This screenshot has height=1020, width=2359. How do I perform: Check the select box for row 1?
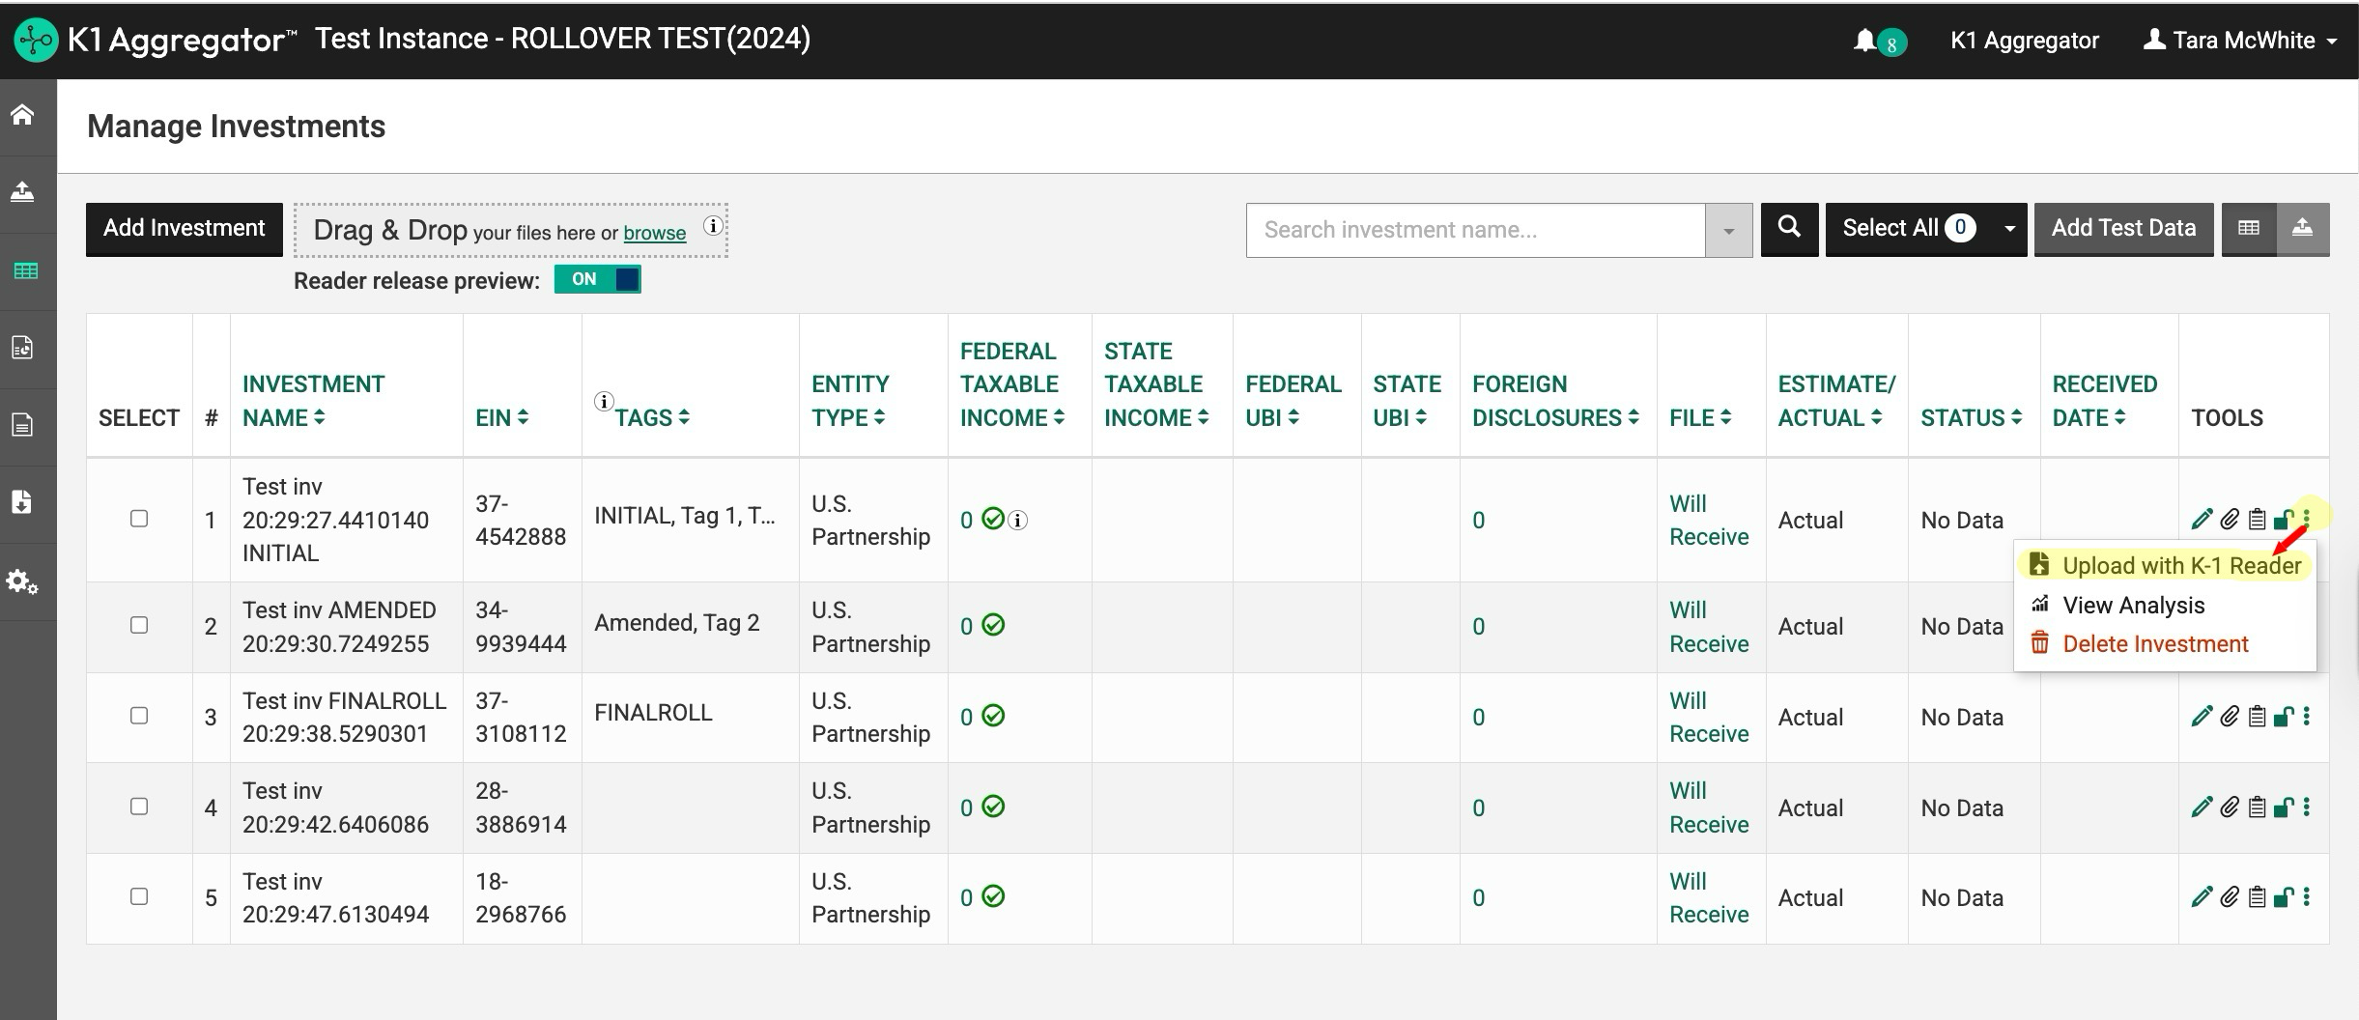point(139,519)
